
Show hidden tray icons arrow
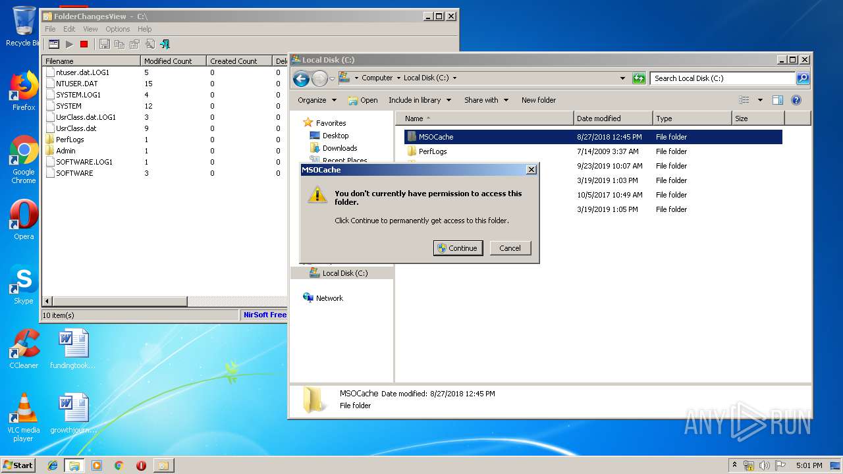coord(734,465)
